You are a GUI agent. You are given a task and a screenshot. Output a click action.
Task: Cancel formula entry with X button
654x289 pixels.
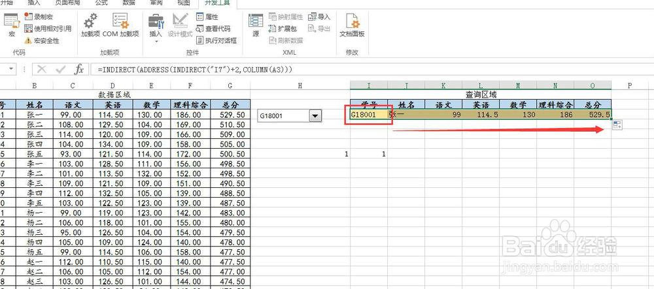point(42,69)
